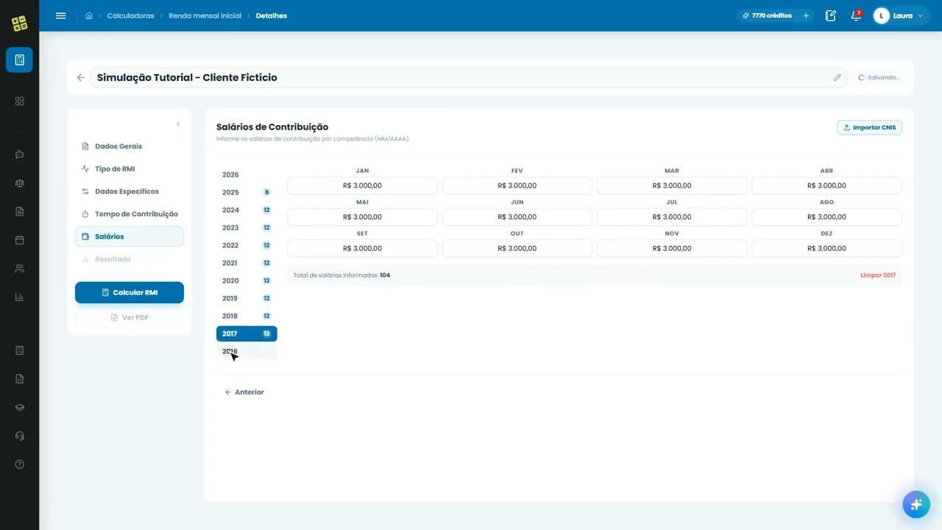Go to home via house breadcrumb icon
Screen dimensions: 942x530
point(89,15)
